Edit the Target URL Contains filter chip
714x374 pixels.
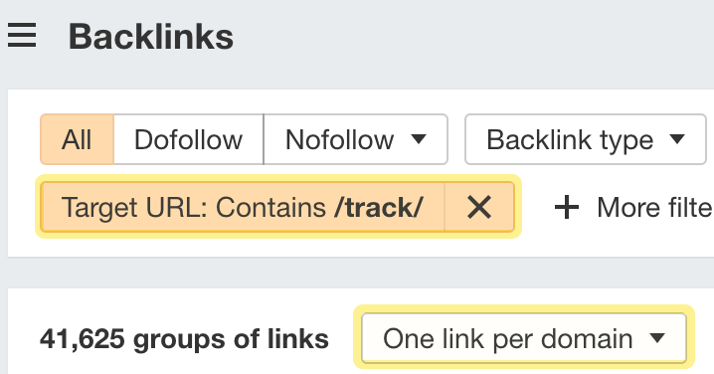tap(243, 207)
